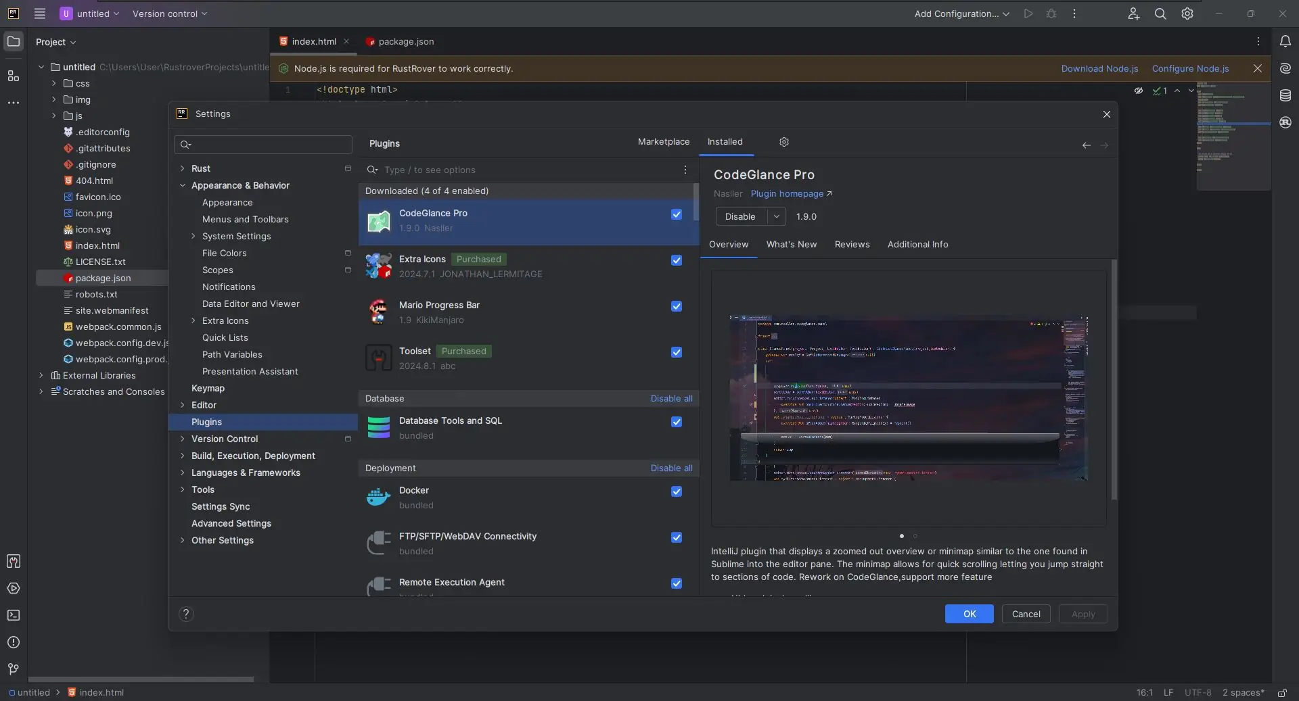The height and width of the screenshot is (701, 1299).
Task: Go back in Settings navigation
Action: tap(1087, 145)
